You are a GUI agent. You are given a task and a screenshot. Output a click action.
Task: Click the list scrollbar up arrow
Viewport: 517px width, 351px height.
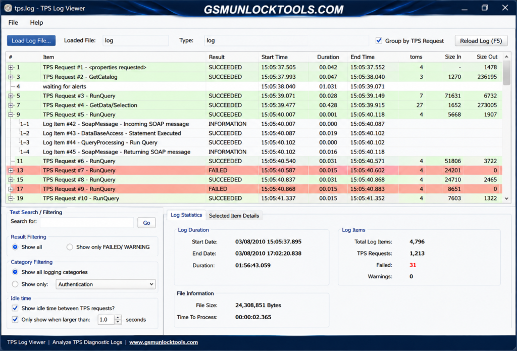coord(506,57)
